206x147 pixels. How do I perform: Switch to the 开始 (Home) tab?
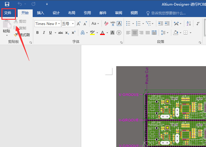click(25, 13)
